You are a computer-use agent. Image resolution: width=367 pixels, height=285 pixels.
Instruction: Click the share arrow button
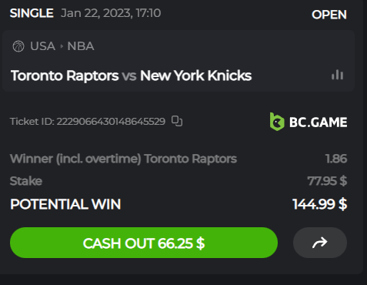[x=320, y=243]
